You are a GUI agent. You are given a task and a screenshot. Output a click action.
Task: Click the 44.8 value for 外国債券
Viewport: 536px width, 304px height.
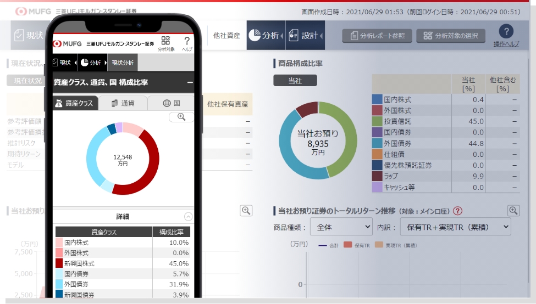coord(476,143)
